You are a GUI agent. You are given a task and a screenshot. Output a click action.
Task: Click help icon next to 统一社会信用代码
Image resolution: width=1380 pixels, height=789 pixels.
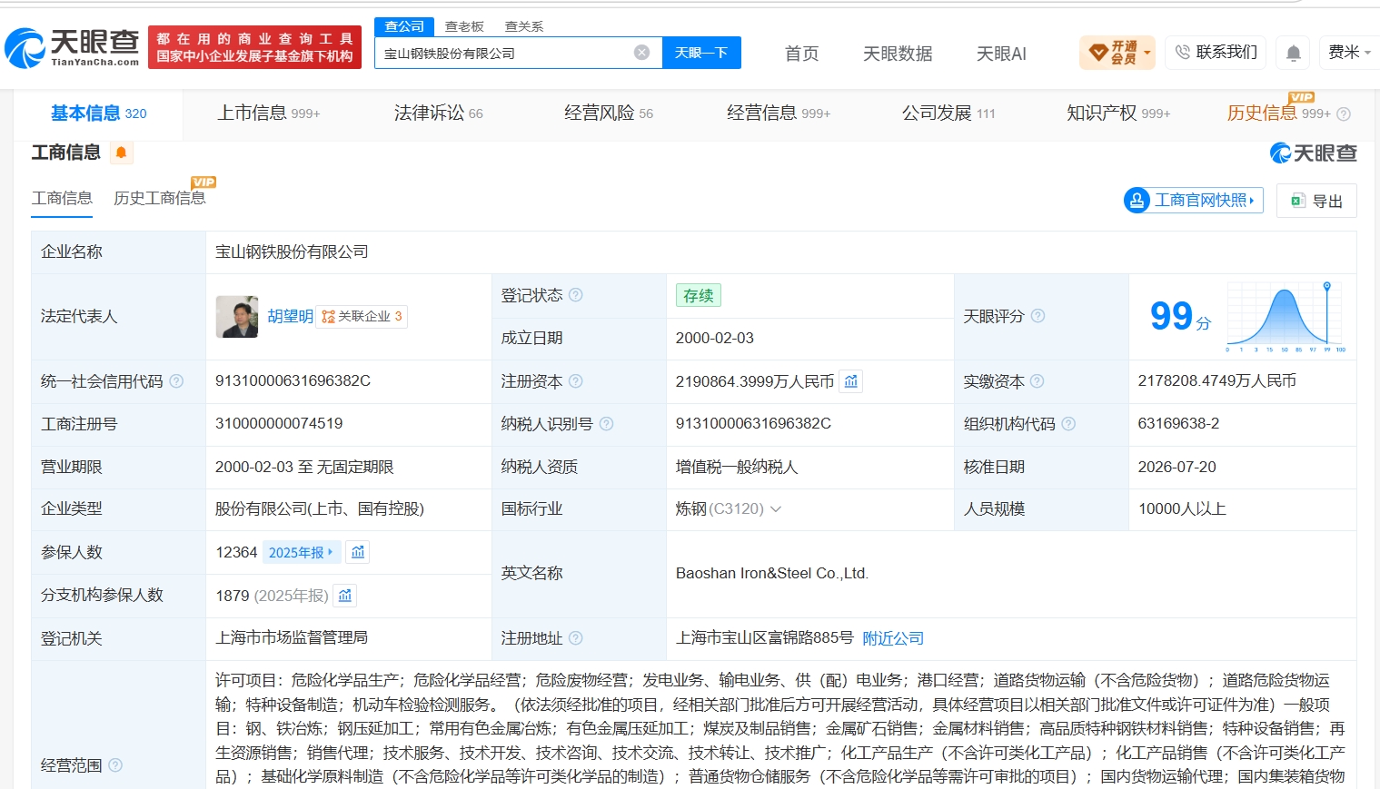click(x=176, y=381)
